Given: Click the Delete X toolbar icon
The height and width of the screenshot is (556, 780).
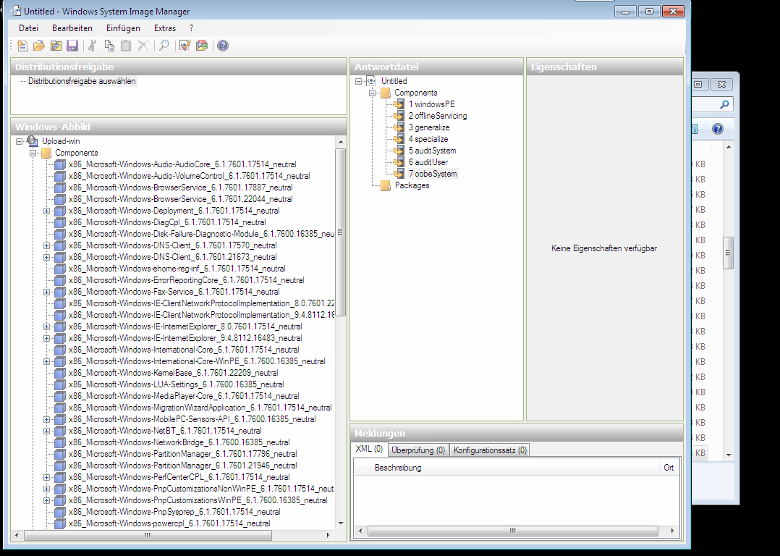Looking at the screenshot, I should pos(143,46).
